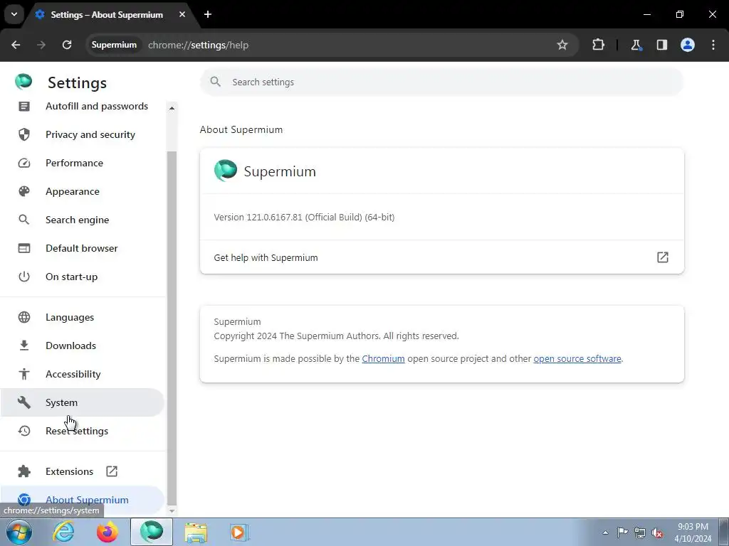The image size is (729, 546).
Task: Click the Appearance palette icon
Action: point(24,191)
